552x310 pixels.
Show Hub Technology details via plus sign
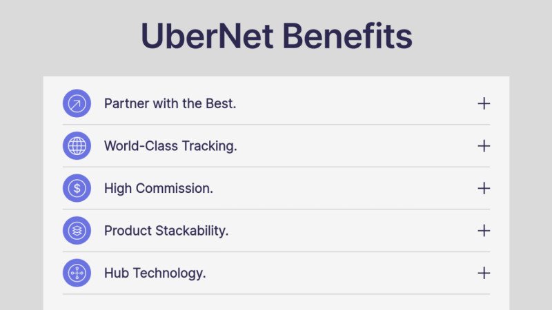[x=484, y=273]
